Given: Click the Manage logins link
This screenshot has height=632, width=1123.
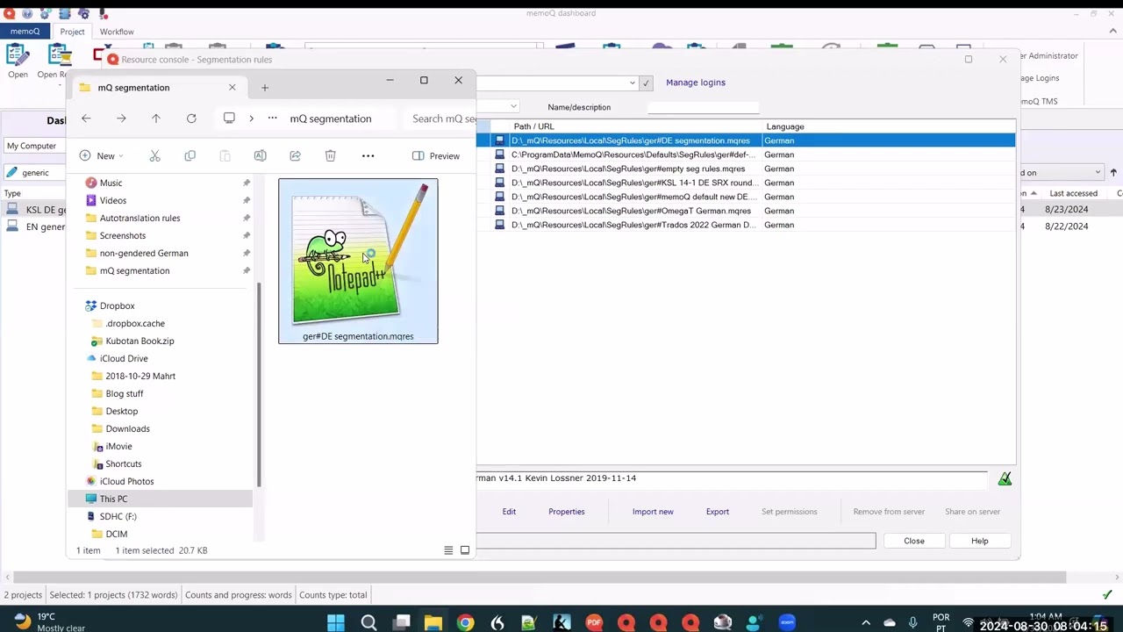Looking at the screenshot, I should pyautogui.click(x=696, y=83).
